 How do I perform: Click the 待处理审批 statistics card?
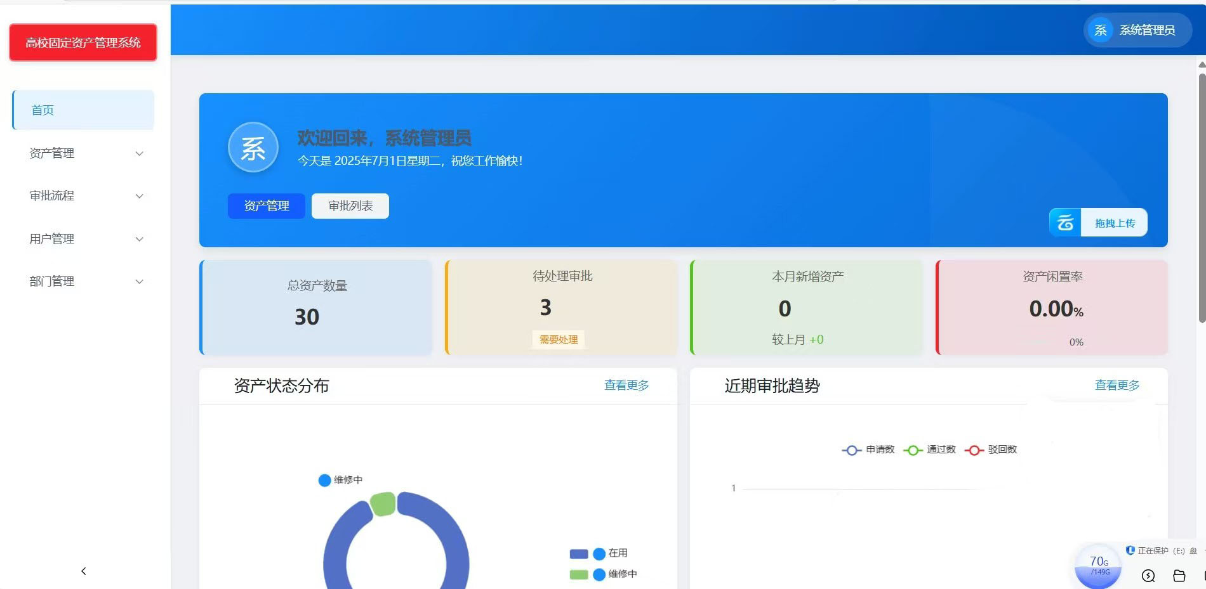tap(562, 307)
